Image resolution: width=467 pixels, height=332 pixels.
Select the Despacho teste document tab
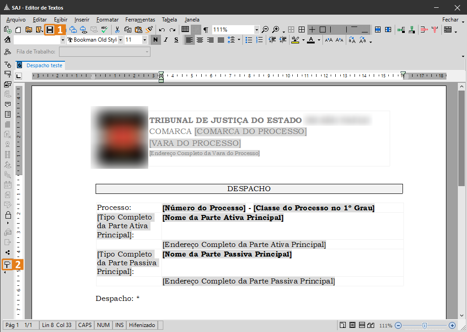tap(44, 65)
